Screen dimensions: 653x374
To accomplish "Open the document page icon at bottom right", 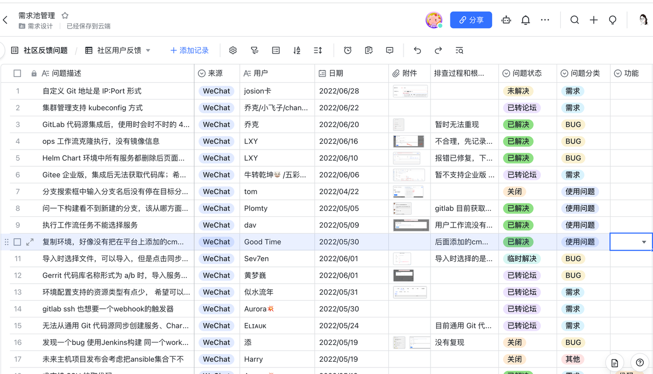I will pos(615,363).
